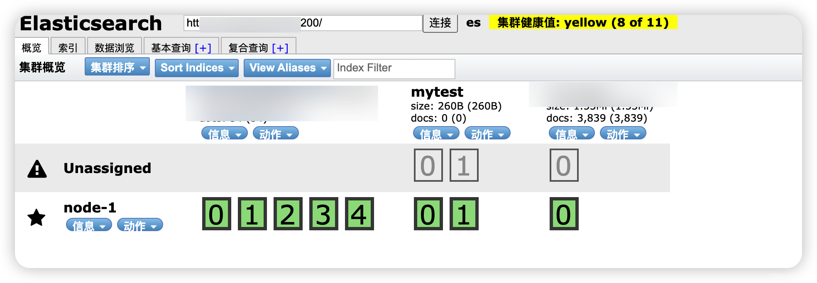Click 'size: 260B (260B)' text
The height and width of the screenshot is (283, 817).
tap(456, 106)
